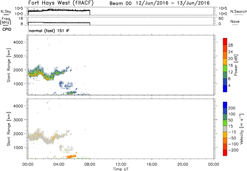Click the '12/Jun/2016 – 13/Jun/2016' date range text
Screen dimensions: 247x171
click(173, 3)
